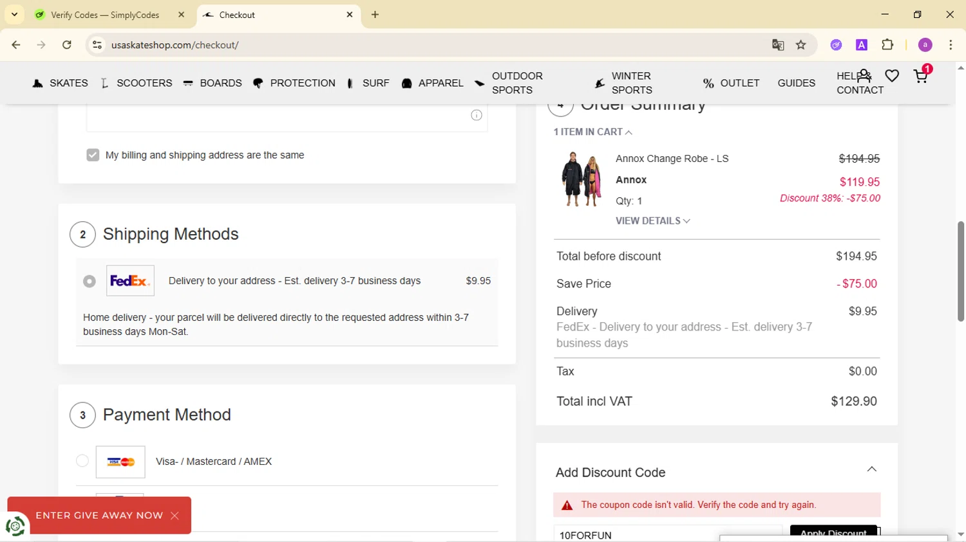Viewport: 966px width, 542px height.
Task: Collapse the 1 Item in Cart section
Action: 592,132
